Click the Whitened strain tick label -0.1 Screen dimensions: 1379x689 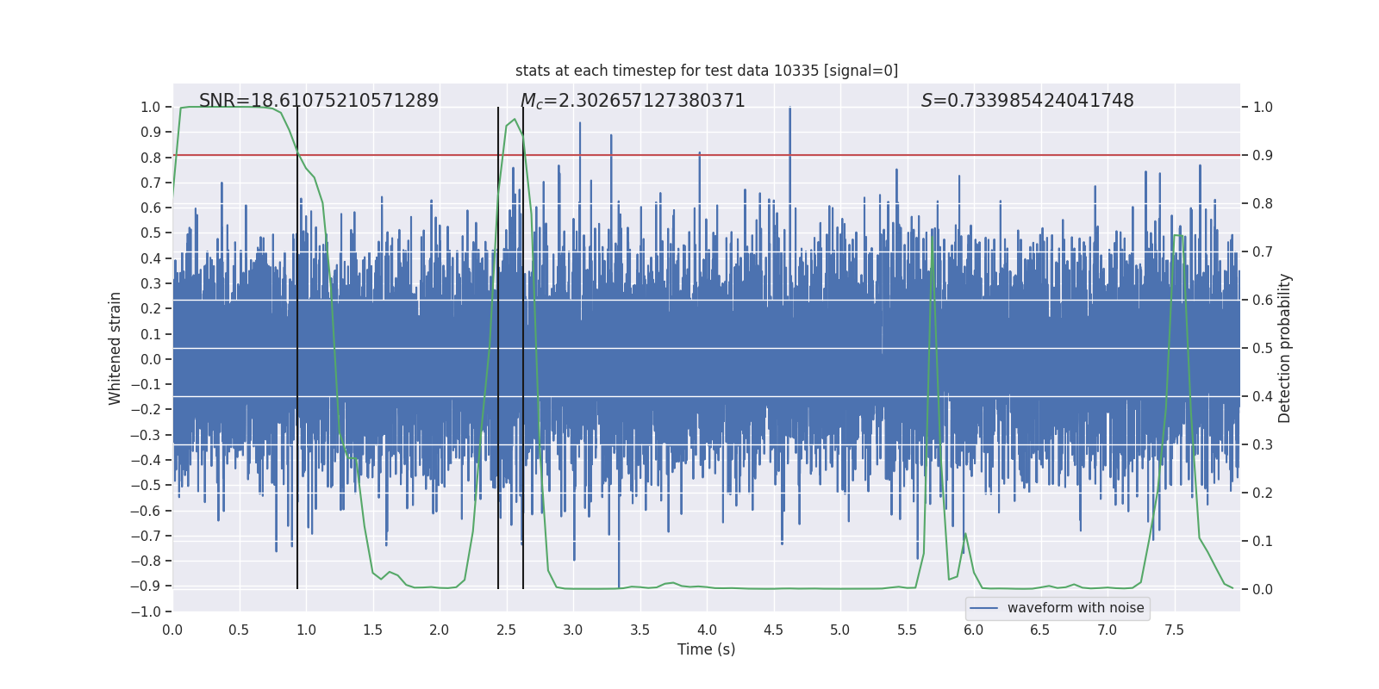(x=146, y=384)
